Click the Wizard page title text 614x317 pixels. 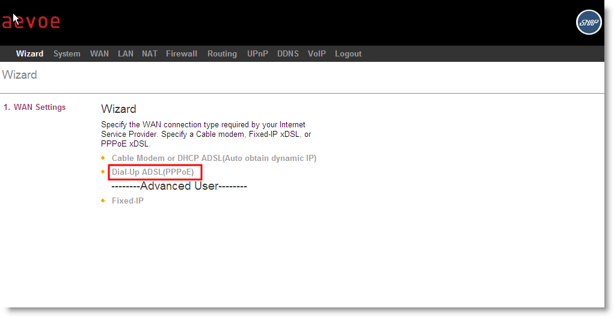20,74
